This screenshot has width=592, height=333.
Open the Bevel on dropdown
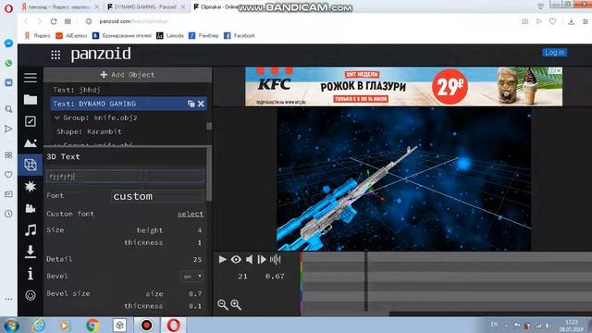[x=192, y=277]
